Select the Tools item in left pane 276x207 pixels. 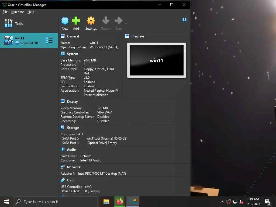29,24
